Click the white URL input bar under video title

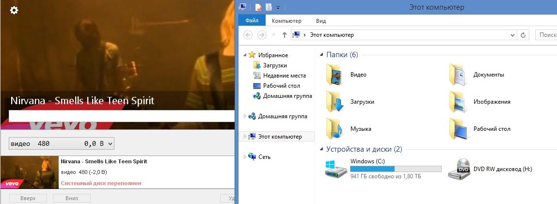click(x=122, y=116)
